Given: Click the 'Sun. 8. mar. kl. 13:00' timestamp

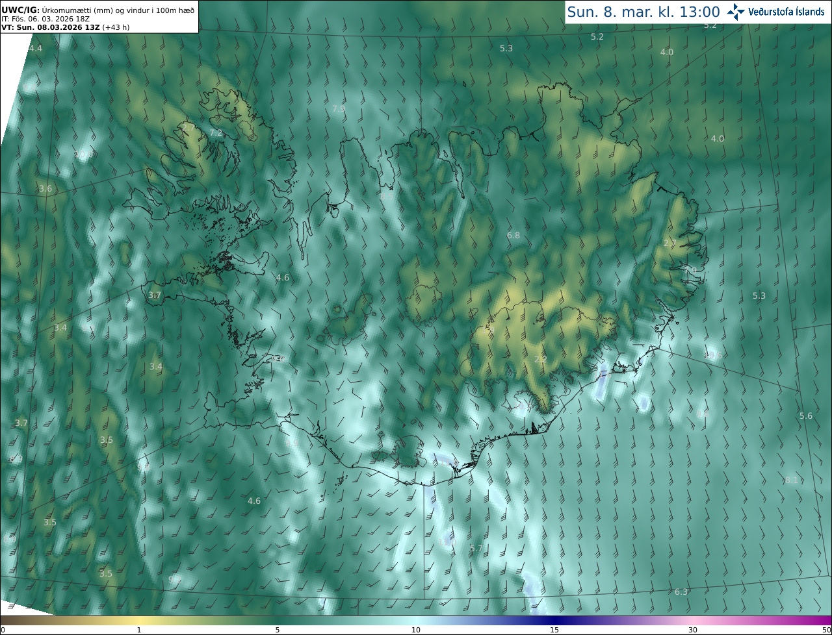Looking at the screenshot, I should click(x=643, y=12).
